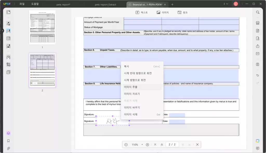Click the 텍스트 edit button
This screenshot has height=153, width=266.
(142, 12)
